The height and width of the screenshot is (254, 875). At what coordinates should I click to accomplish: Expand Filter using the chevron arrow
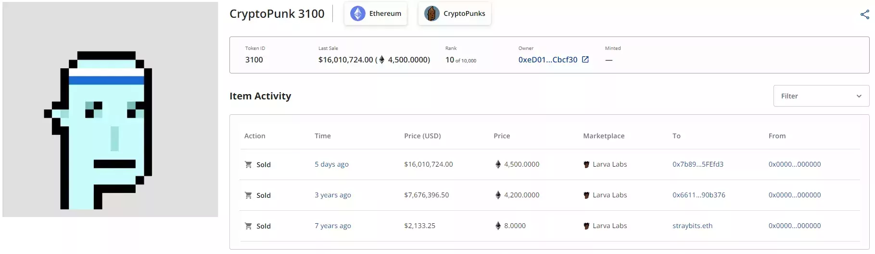859,96
